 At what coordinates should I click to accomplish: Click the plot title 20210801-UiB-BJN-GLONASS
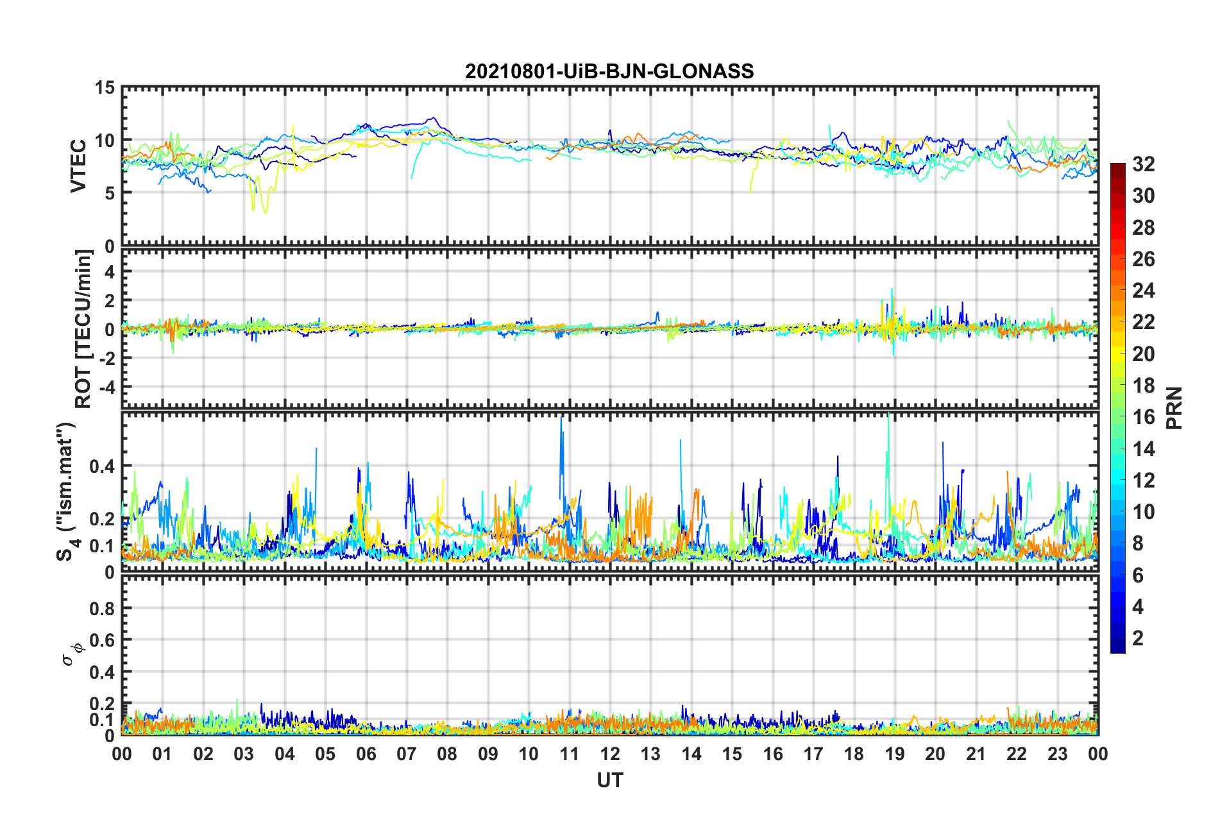pyautogui.click(x=609, y=71)
